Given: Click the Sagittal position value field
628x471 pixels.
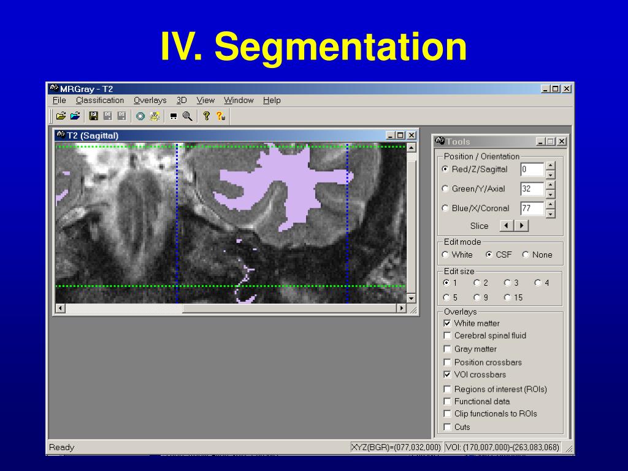Looking at the screenshot, I should pos(532,169).
